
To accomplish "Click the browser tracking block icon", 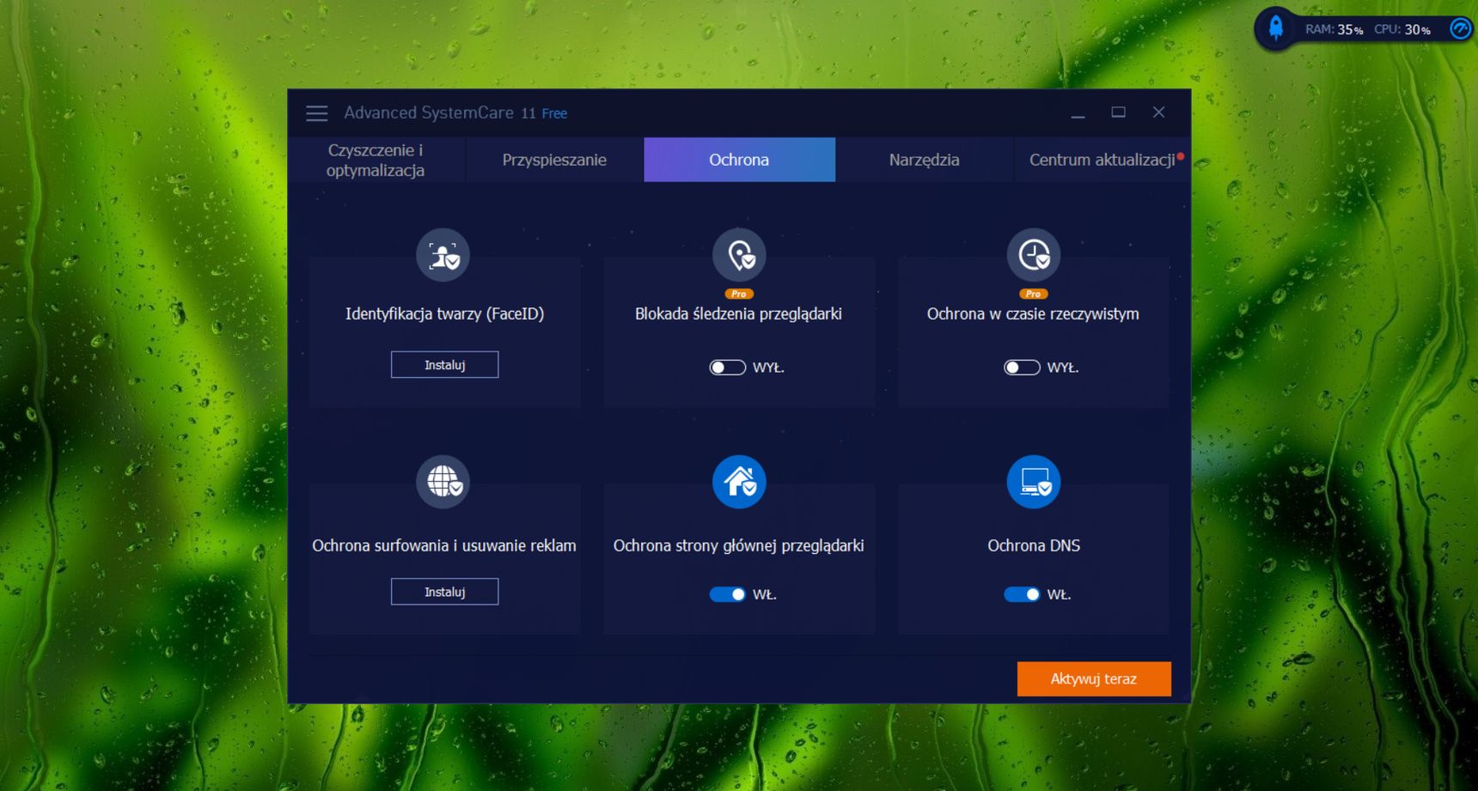I will [x=739, y=255].
